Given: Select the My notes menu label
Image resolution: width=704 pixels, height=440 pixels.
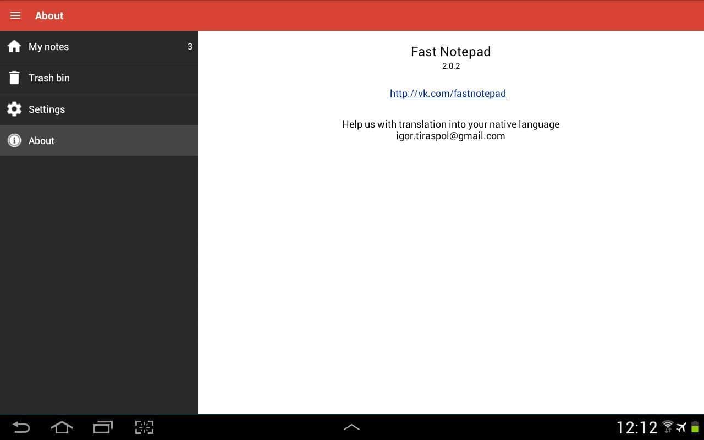Looking at the screenshot, I should (48, 47).
